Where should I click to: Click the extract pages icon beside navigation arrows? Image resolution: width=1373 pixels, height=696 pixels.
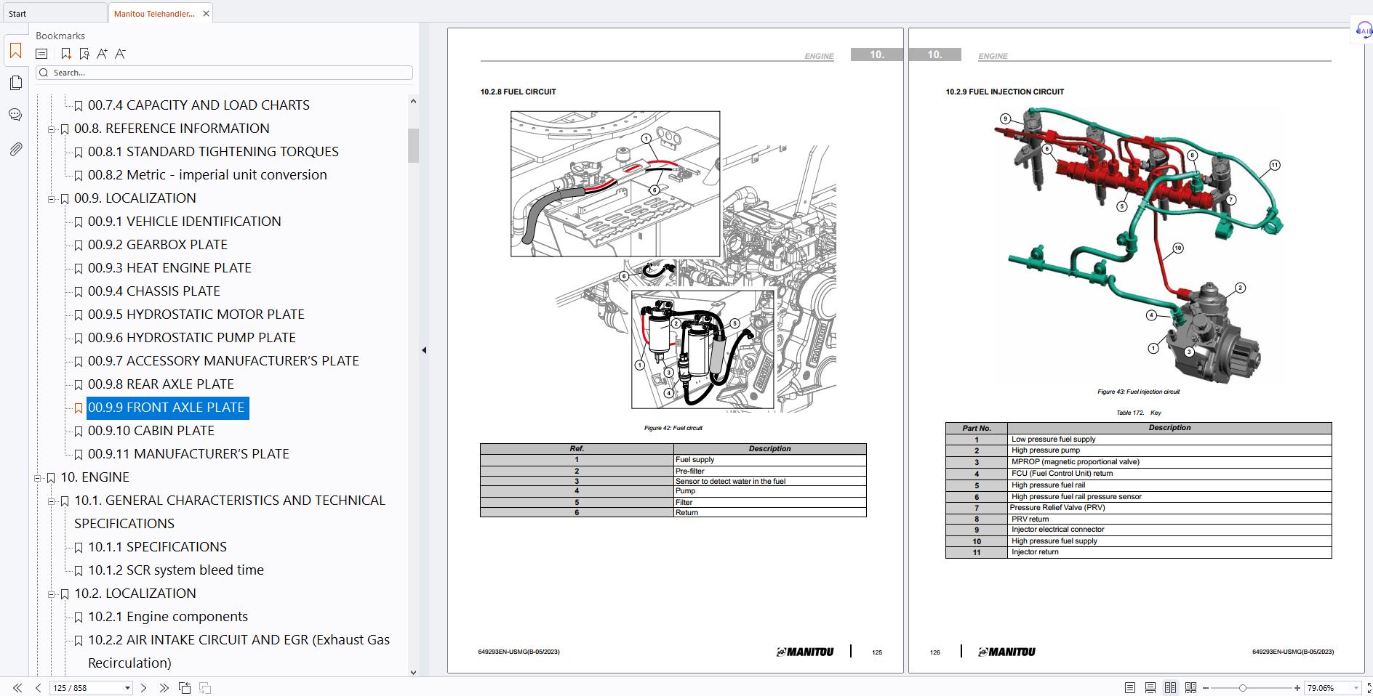pyautogui.click(x=185, y=688)
